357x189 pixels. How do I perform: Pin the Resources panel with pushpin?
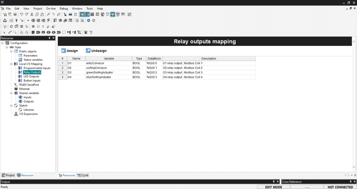tap(49, 38)
